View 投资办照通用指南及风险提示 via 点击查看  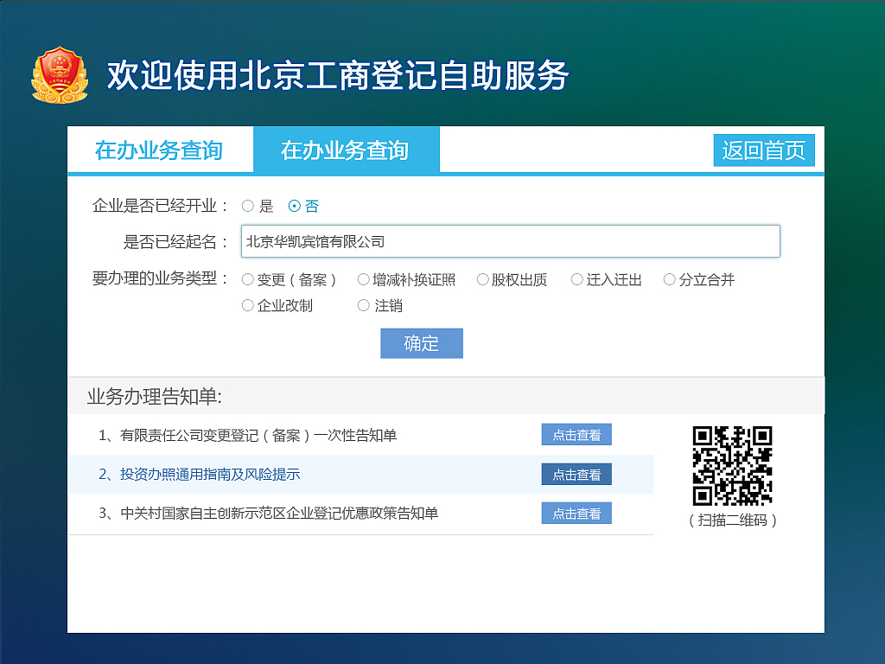[576, 474]
